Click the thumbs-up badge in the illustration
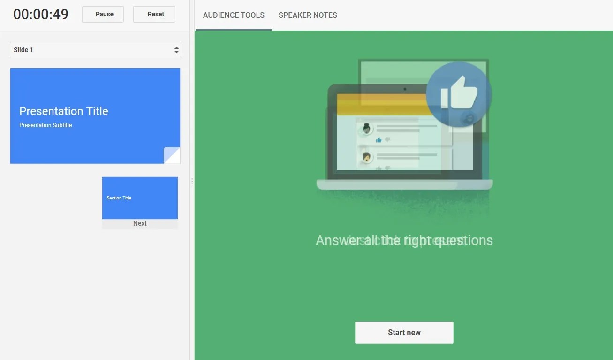This screenshot has height=360, width=613. coord(459,93)
